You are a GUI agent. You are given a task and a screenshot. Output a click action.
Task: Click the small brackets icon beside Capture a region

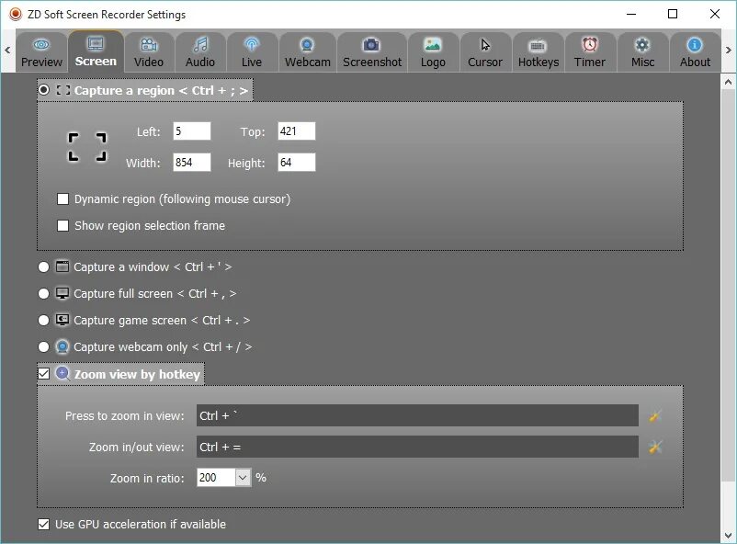click(x=63, y=90)
